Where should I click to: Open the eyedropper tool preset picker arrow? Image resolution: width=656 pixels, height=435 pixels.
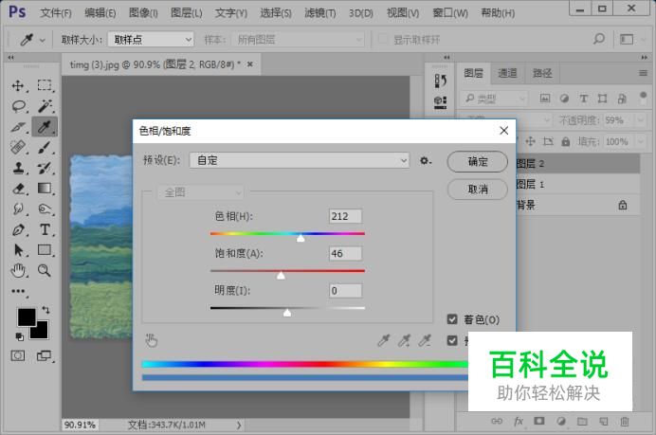click(43, 40)
